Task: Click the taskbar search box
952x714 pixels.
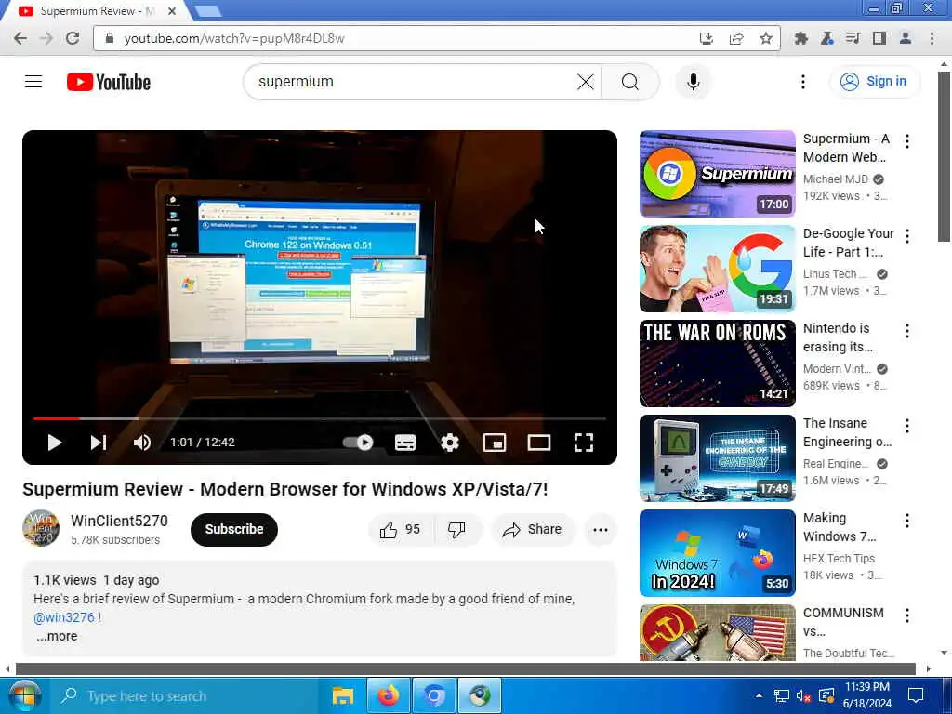Action: coord(185,695)
